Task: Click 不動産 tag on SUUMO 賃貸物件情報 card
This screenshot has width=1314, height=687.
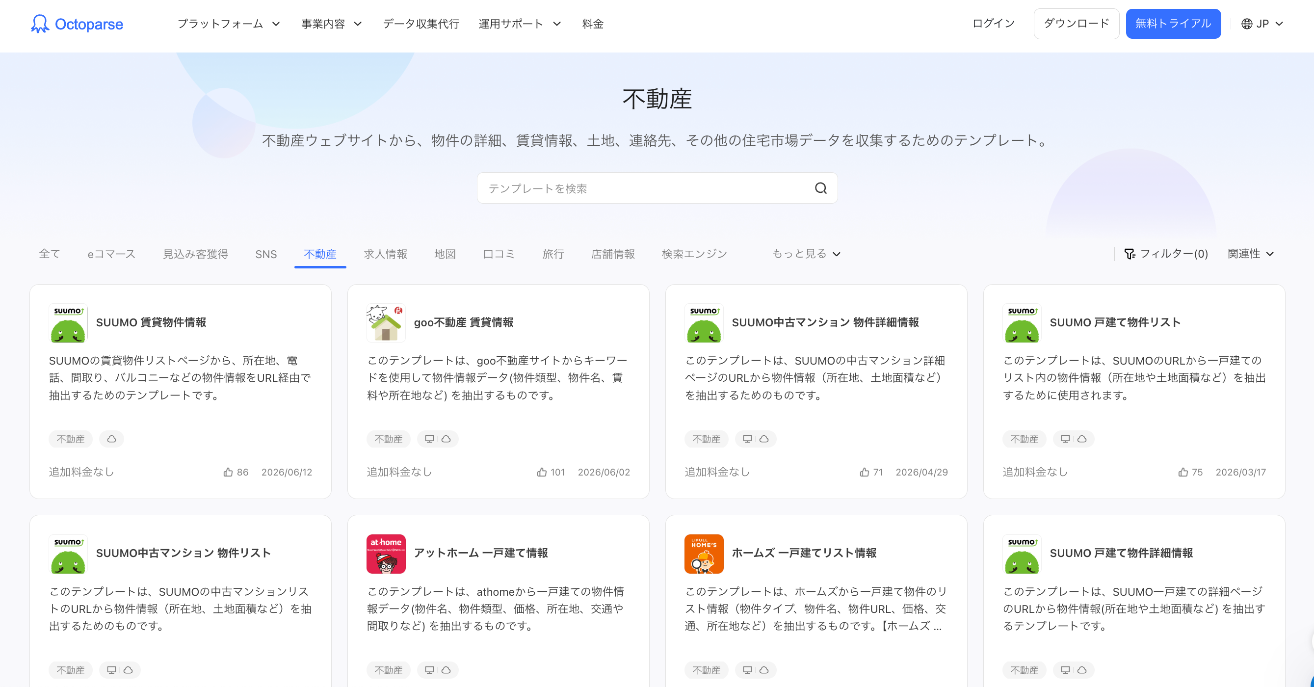Action: click(70, 439)
